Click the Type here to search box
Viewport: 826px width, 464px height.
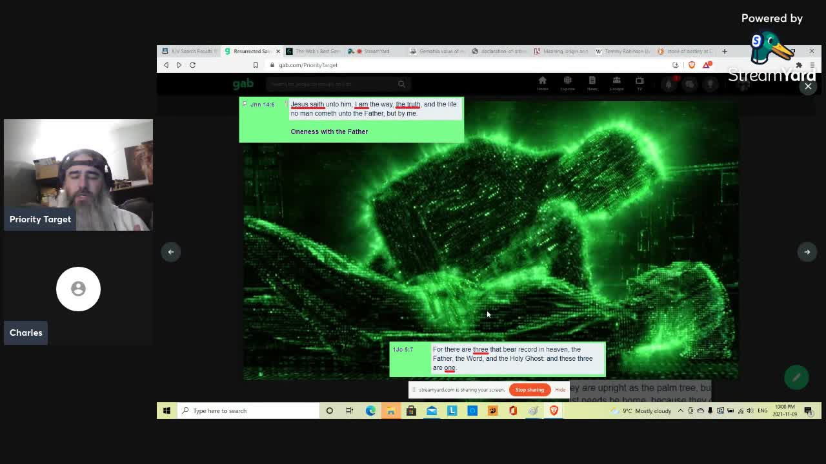coord(248,411)
